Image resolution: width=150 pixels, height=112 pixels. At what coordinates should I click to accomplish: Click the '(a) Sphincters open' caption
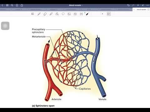tap(43, 106)
